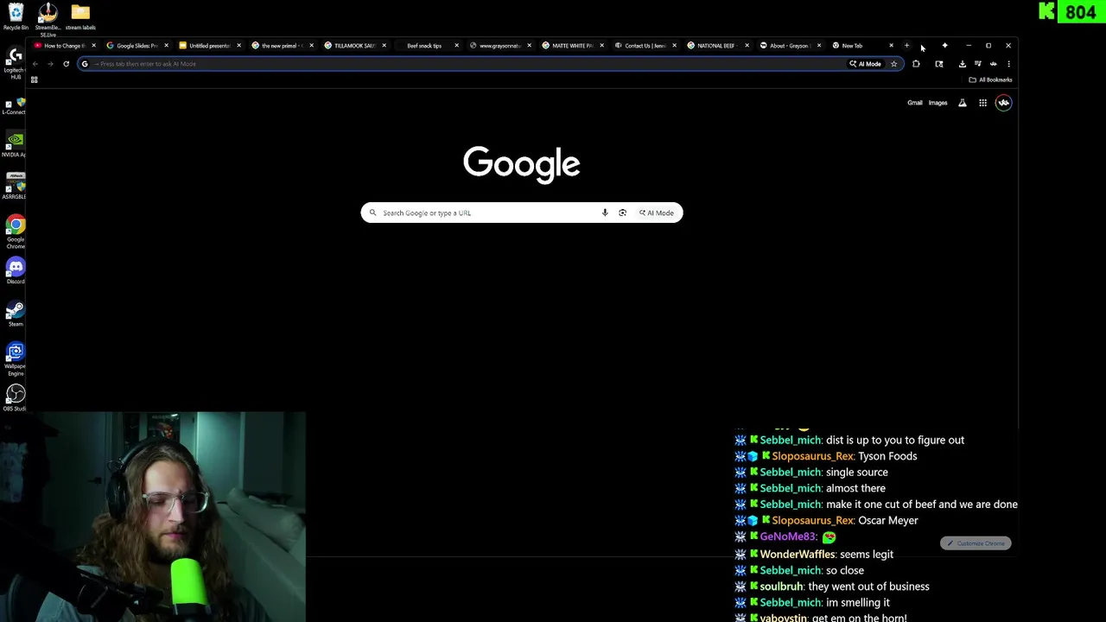Click the Google search box

[522, 213]
